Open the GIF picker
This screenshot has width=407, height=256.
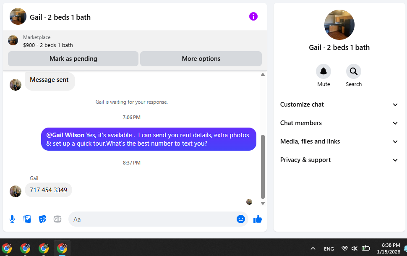(x=57, y=219)
